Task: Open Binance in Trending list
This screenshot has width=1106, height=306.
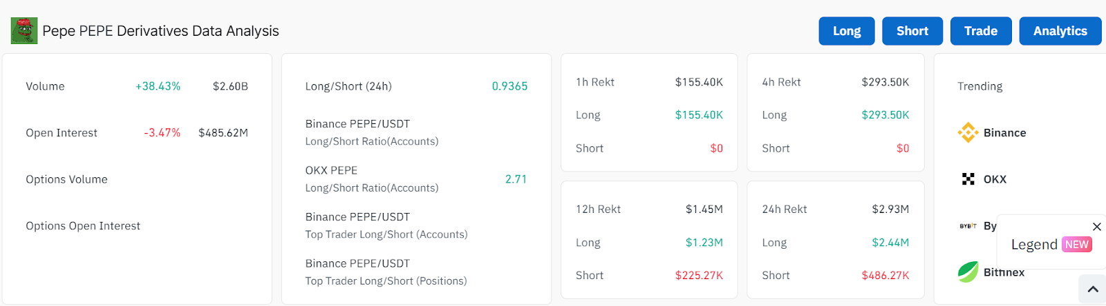Action: 1004,133
